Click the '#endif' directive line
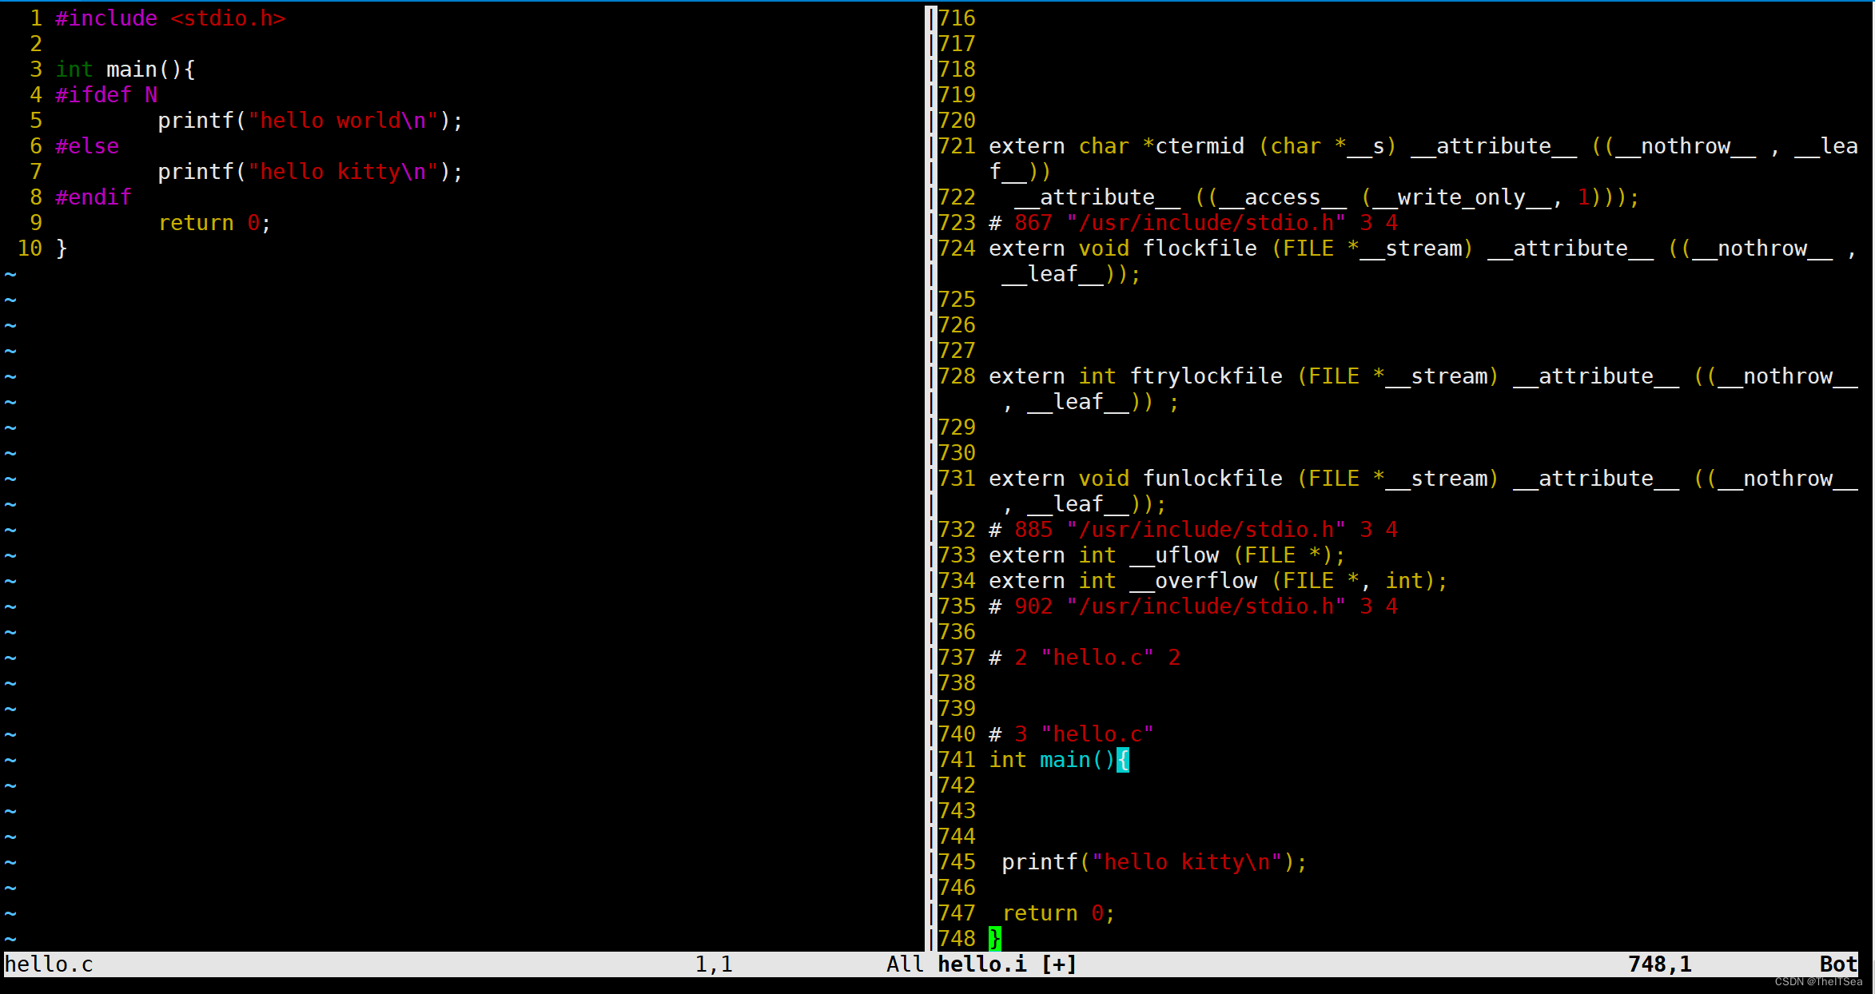The height and width of the screenshot is (994, 1875). (x=94, y=197)
